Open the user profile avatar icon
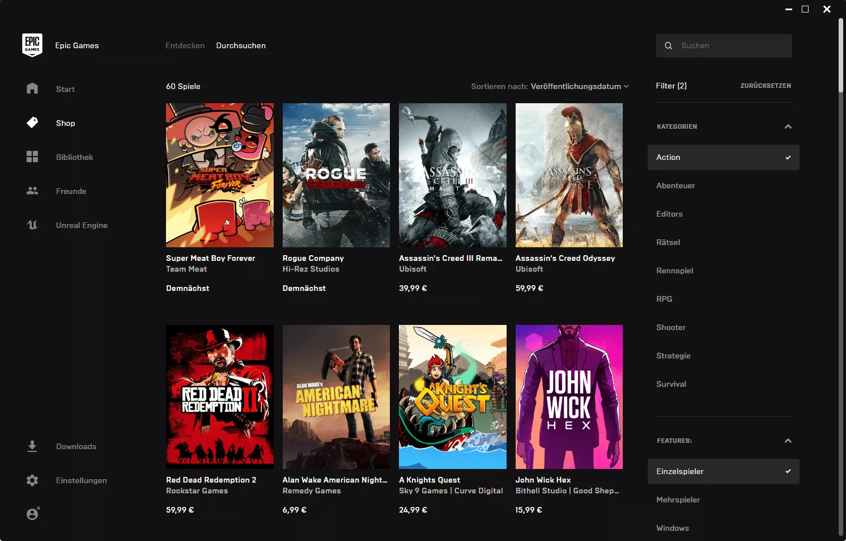 33,514
